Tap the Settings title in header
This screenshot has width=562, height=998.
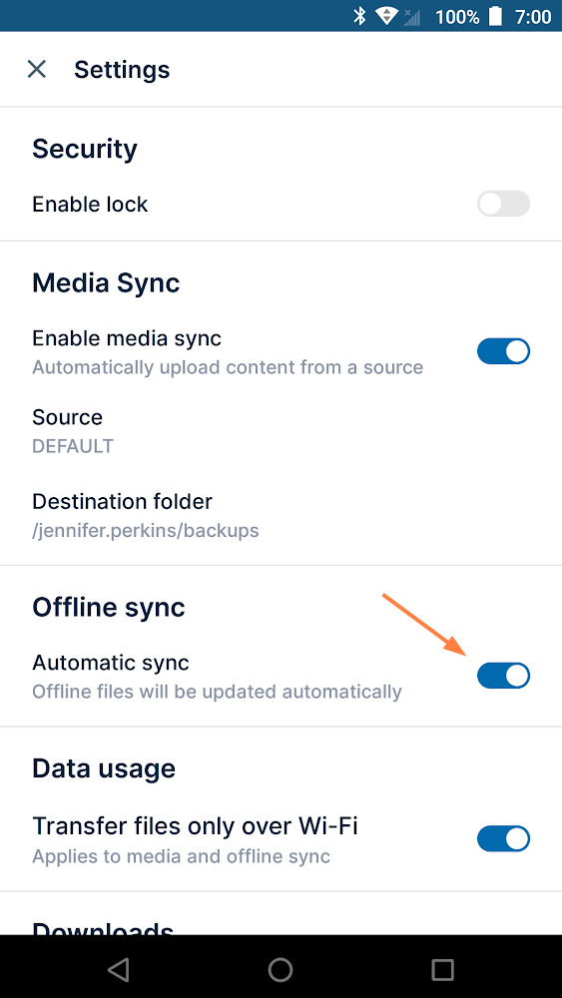point(122,70)
